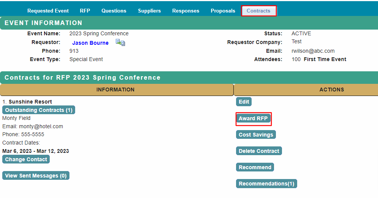Click Edit for the Sunshine Resort contract
The height and width of the screenshot is (198, 378).
coord(244,102)
